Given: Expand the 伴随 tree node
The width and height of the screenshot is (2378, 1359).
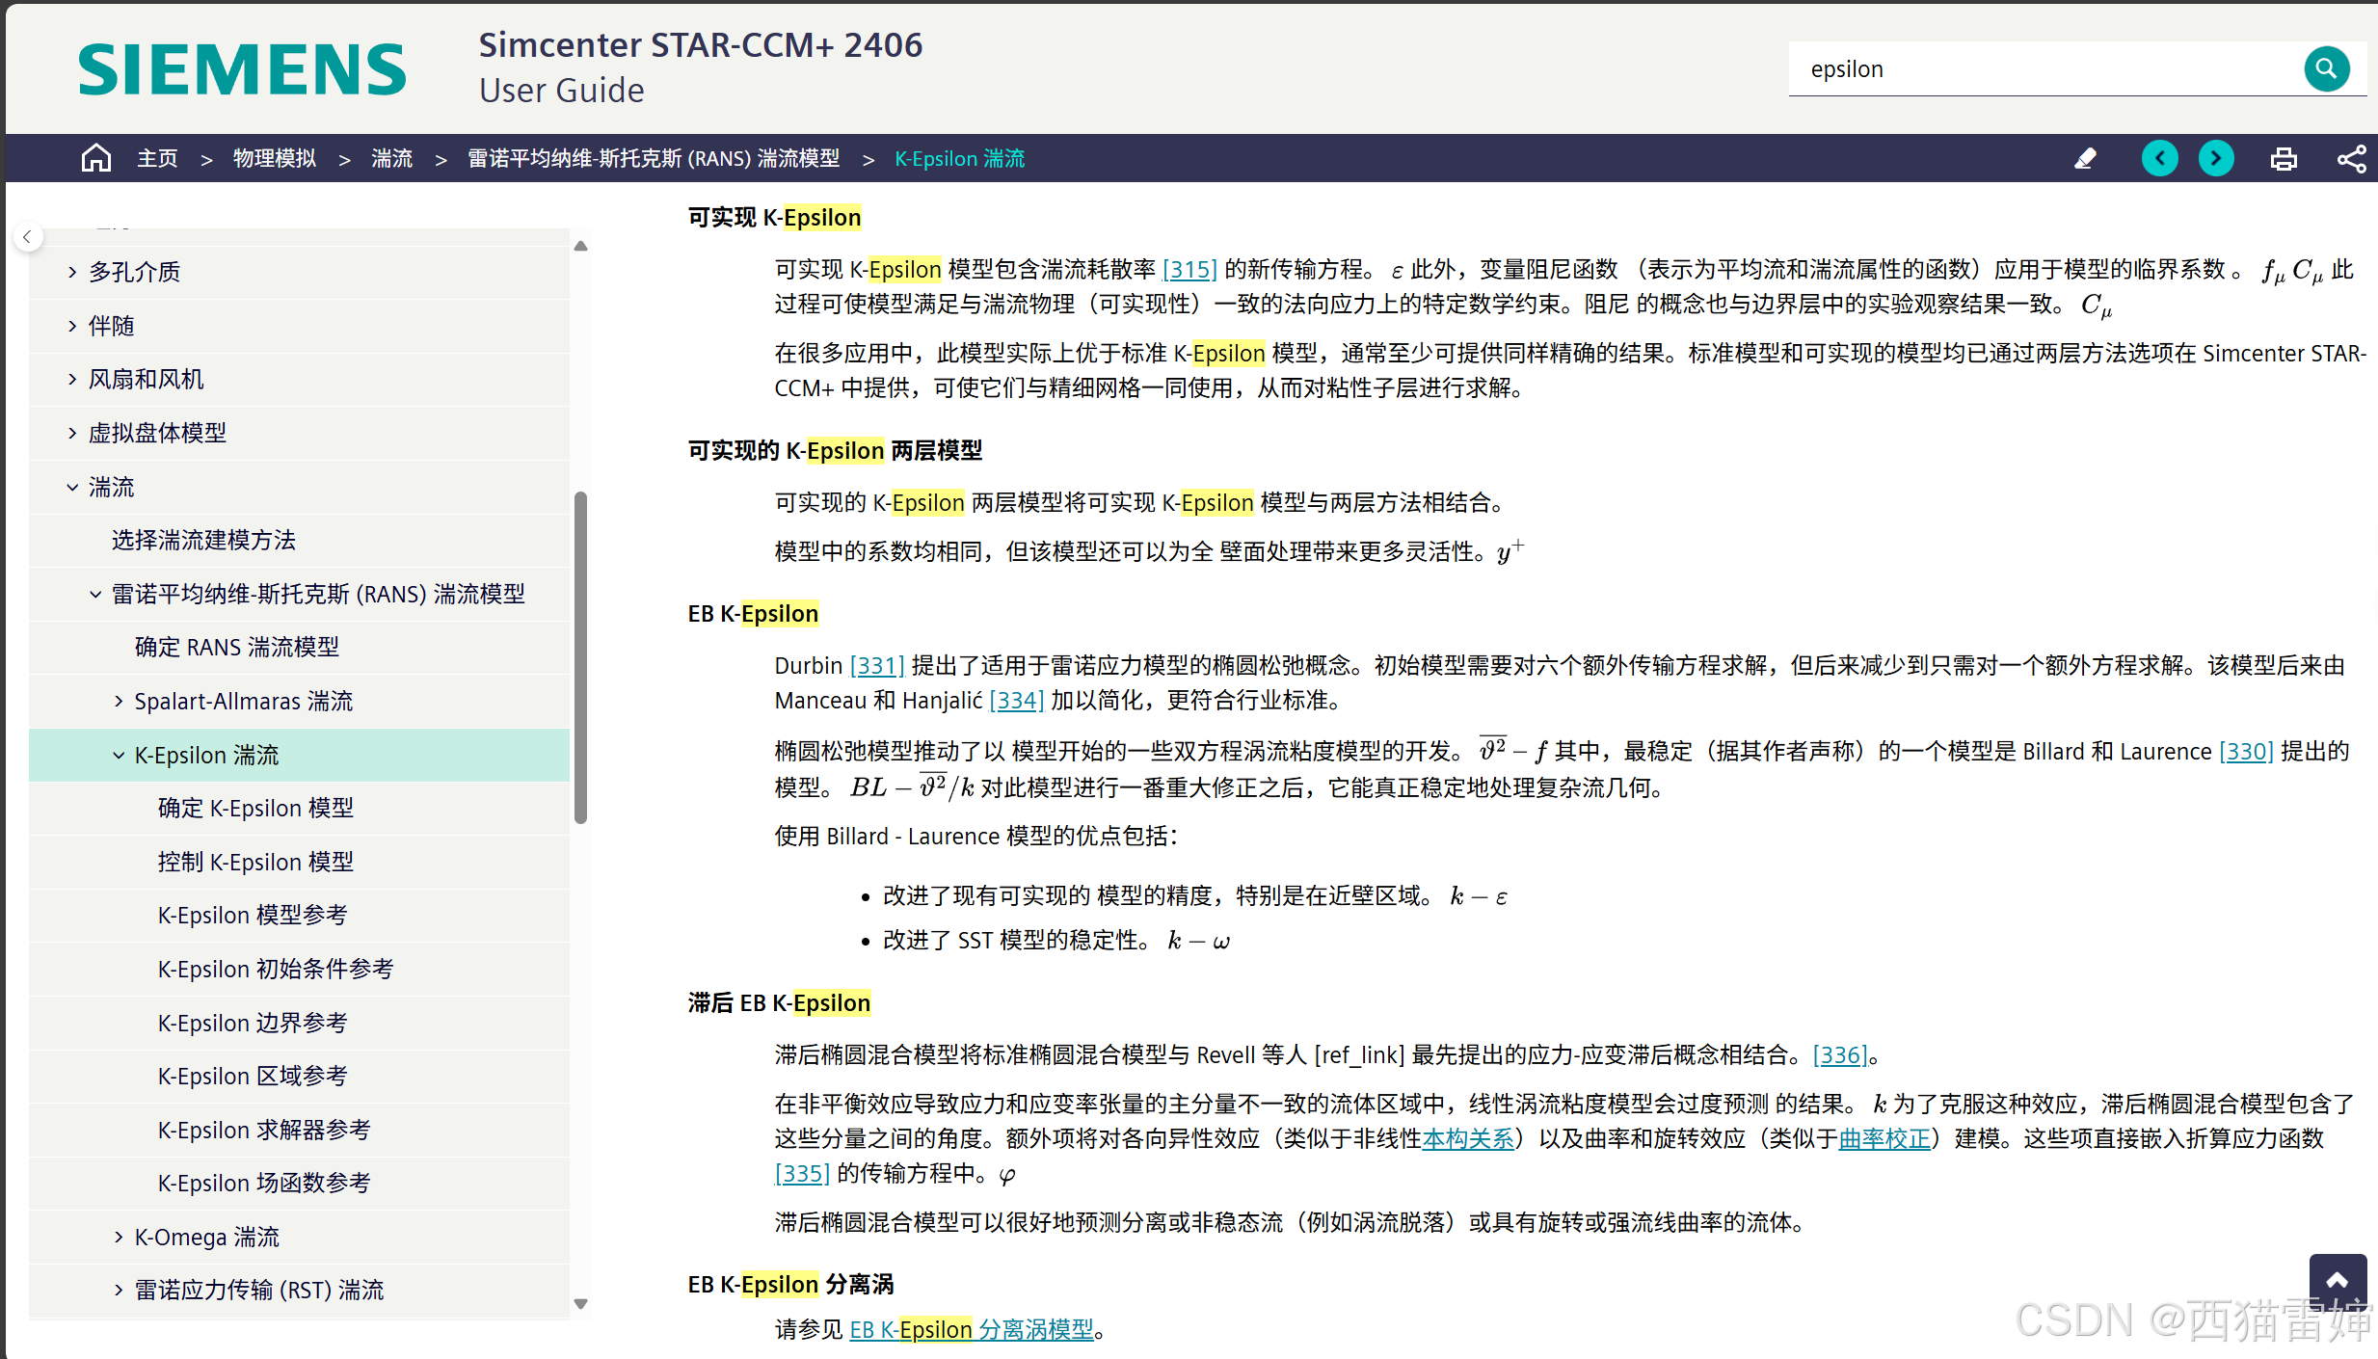Looking at the screenshot, I should click(72, 326).
